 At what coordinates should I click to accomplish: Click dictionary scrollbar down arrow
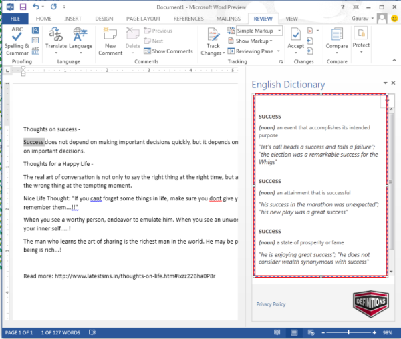point(391,272)
